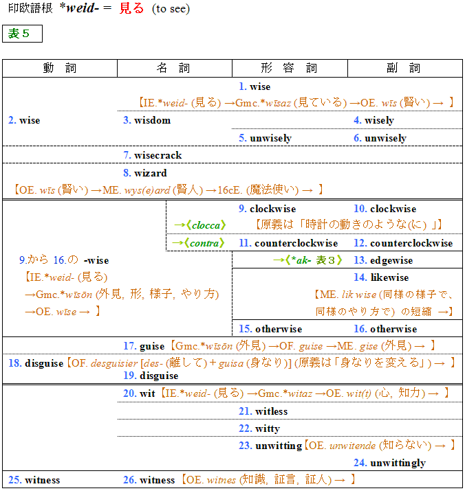465x504 pixels.
Task: Click the 形容詞 column header
Action: [x=289, y=68]
